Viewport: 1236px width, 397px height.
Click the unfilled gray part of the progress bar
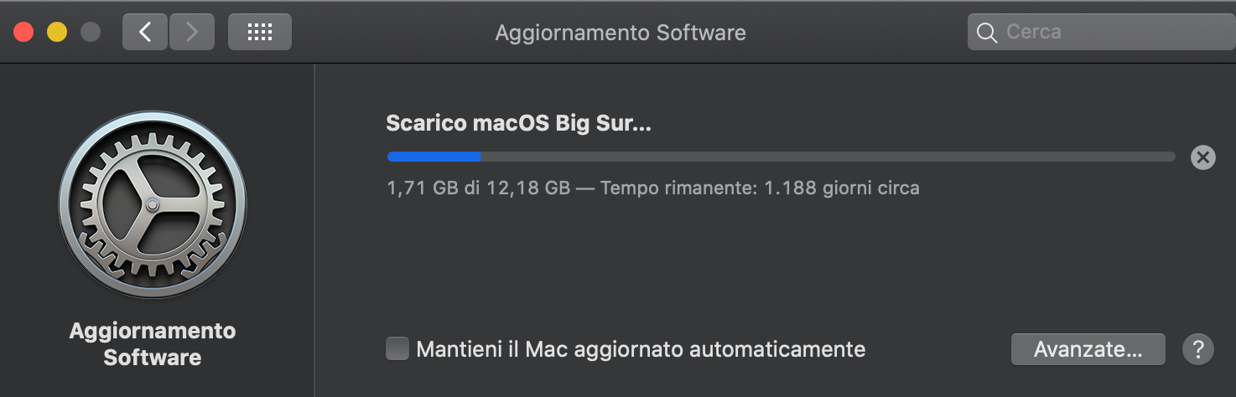[826, 157]
